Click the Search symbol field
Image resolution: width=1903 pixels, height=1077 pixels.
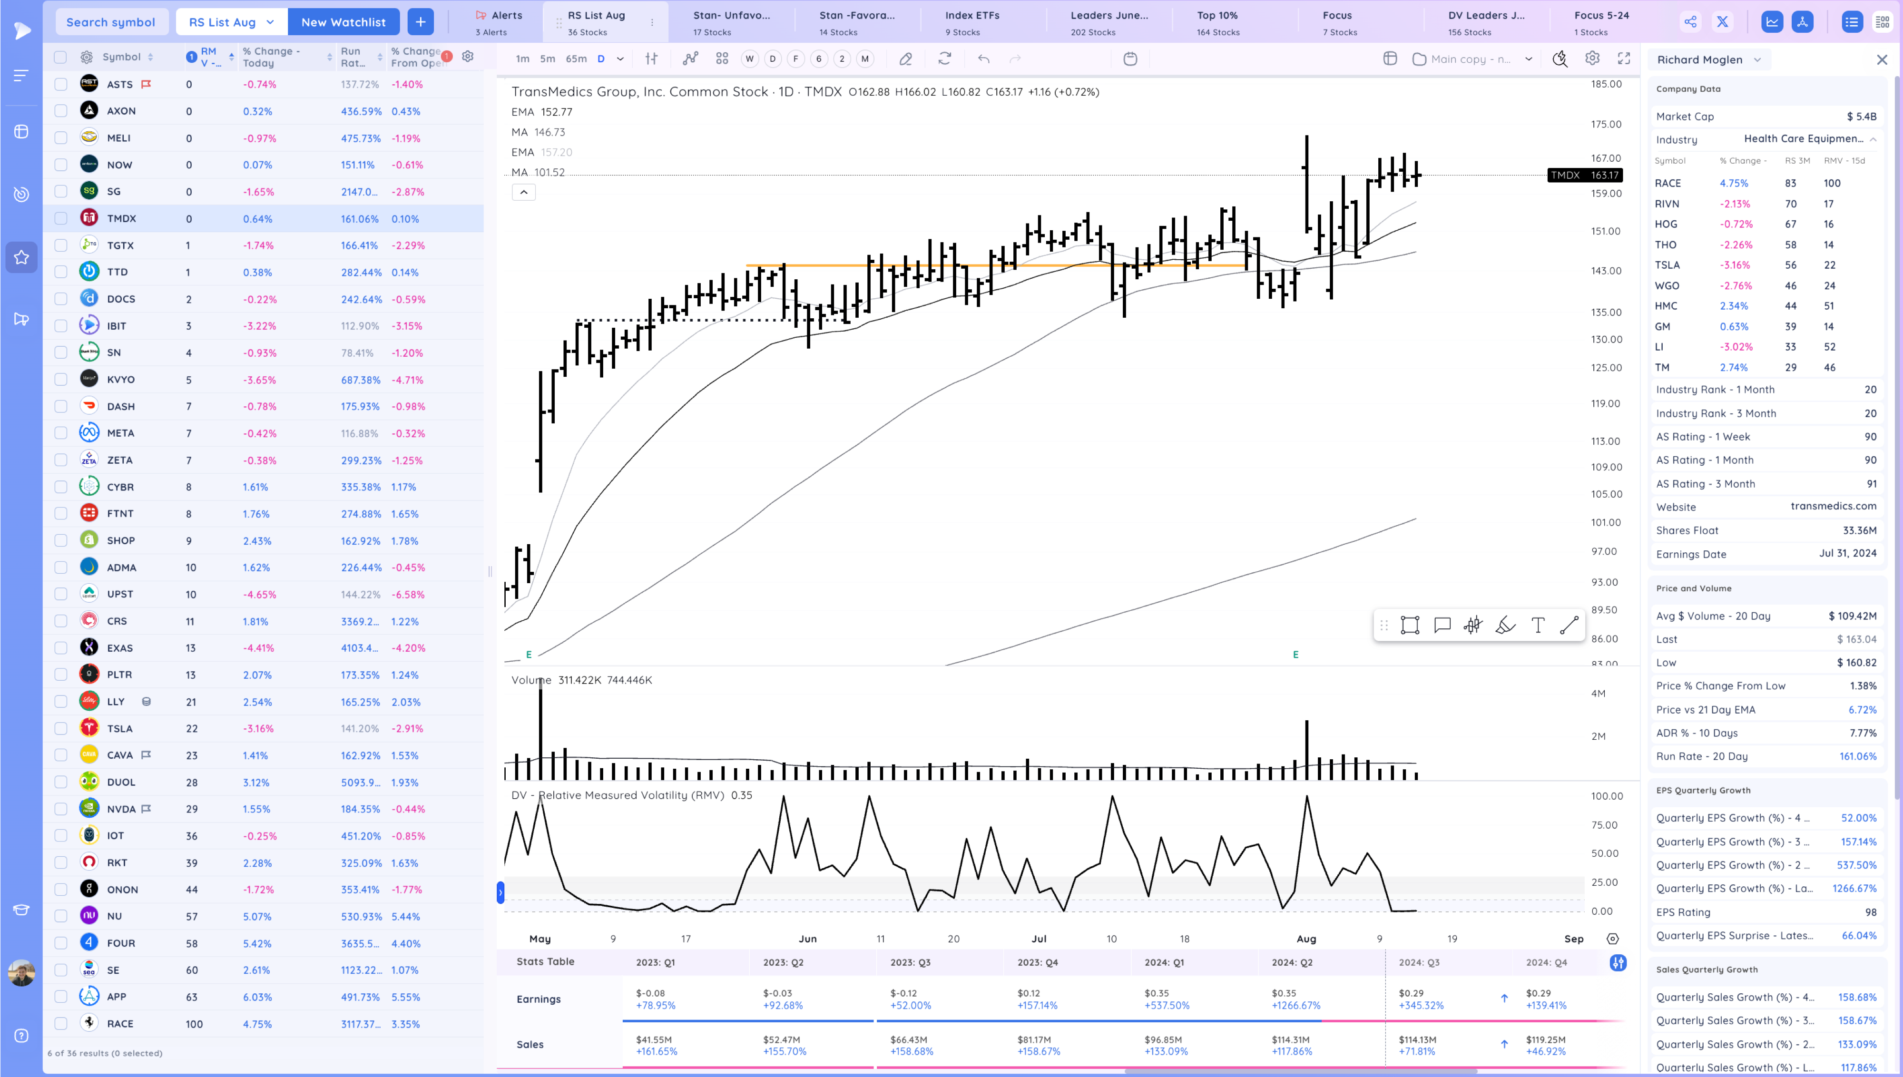[x=111, y=22]
